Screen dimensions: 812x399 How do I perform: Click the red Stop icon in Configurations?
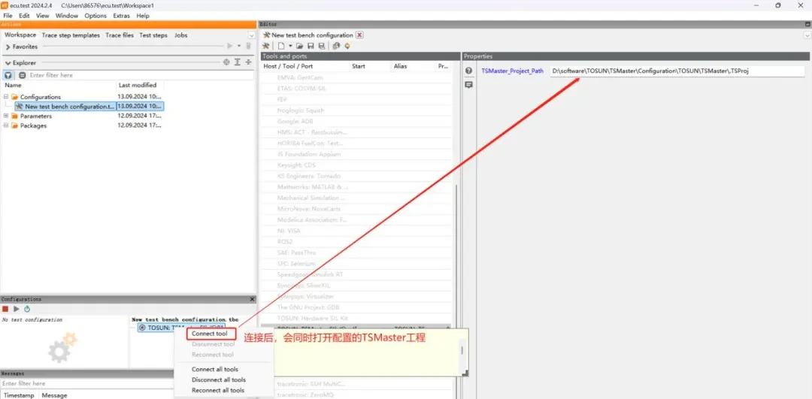pyautogui.click(x=5, y=309)
